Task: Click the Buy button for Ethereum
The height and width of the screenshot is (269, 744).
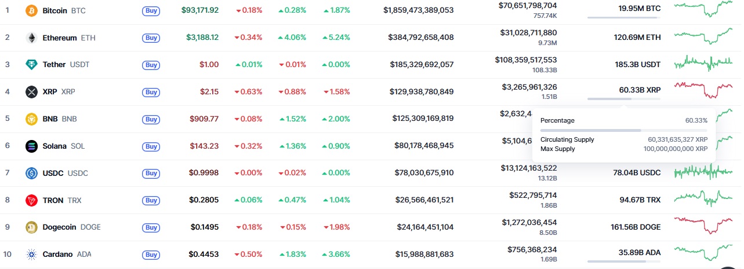Action: point(151,38)
